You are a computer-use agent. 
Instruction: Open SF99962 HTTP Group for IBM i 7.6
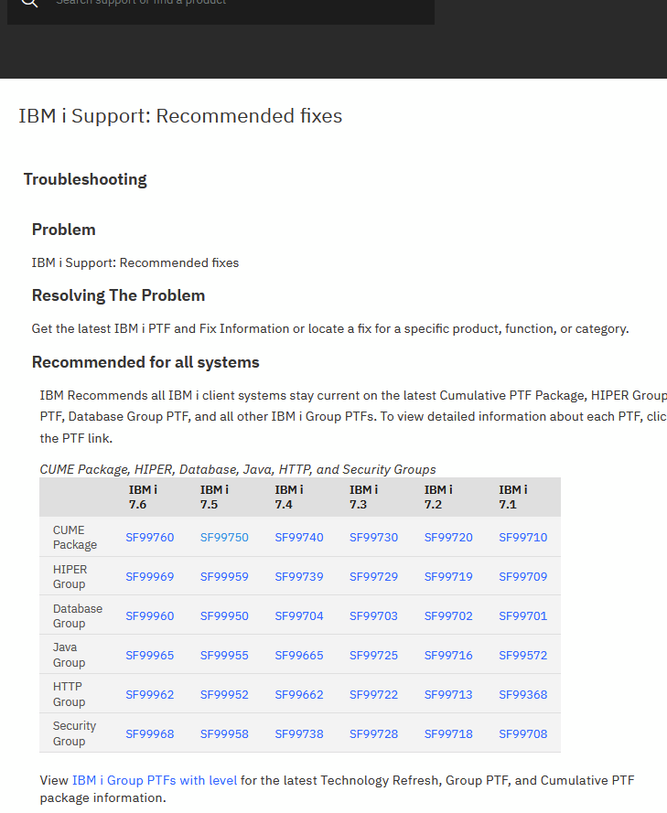[149, 694]
